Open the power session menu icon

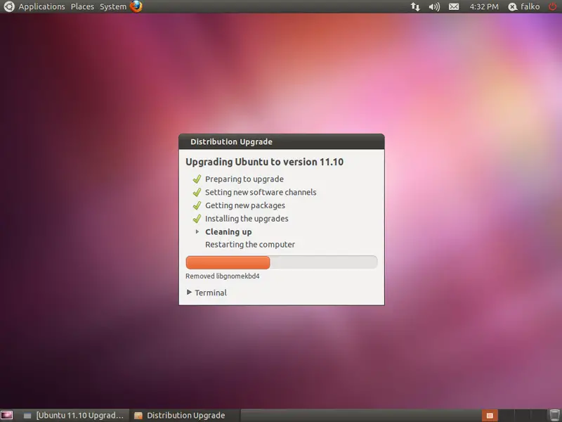(x=553, y=6)
